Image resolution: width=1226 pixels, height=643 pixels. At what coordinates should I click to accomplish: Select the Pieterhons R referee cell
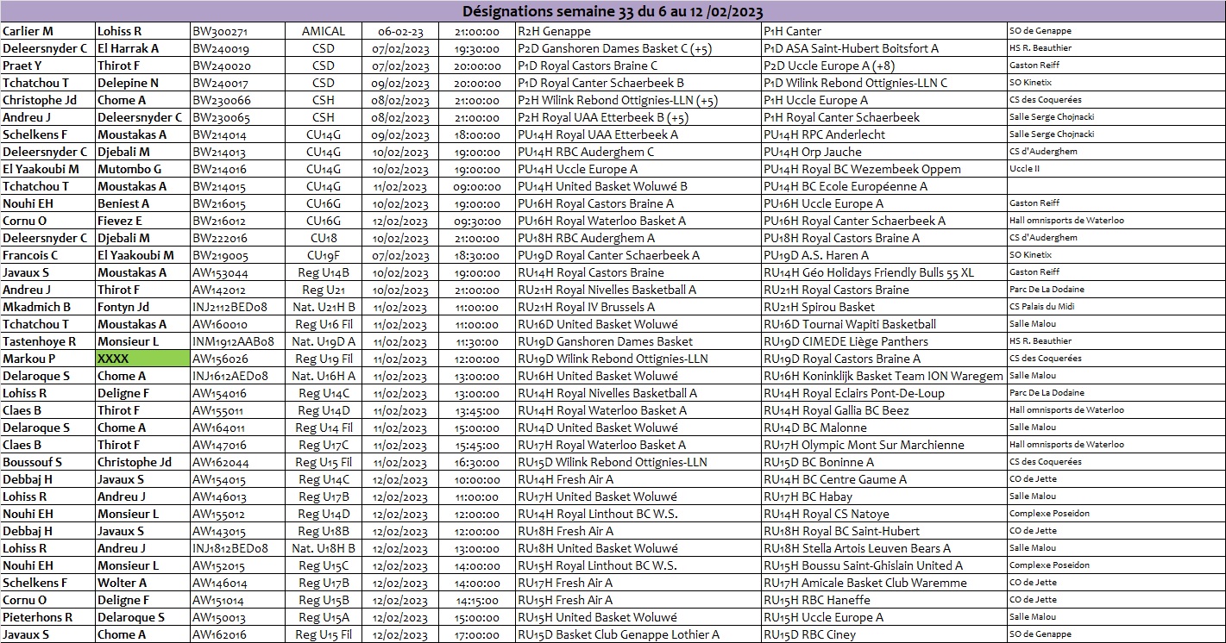[47, 617]
